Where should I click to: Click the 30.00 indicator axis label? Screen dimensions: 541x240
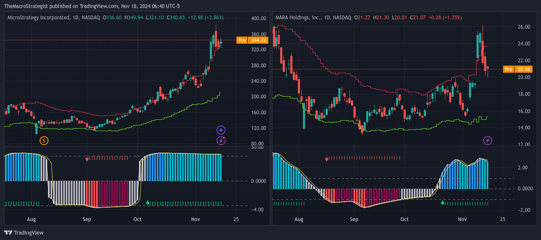[x=257, y=147]
